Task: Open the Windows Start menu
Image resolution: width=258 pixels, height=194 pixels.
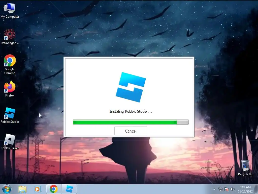Action: point(7,189)
